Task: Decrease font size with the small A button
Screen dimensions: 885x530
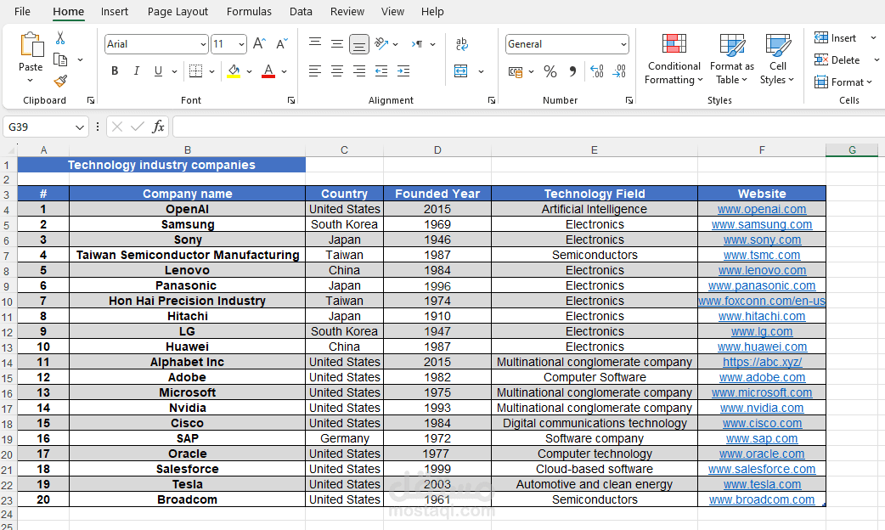Action: (x=282, y=43)
